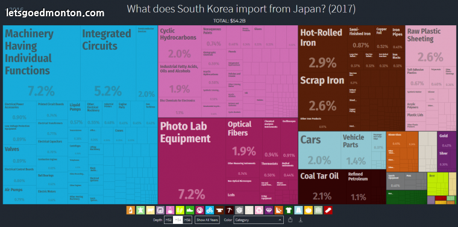Select the purple diamond Precious Metals icon
The image size is (458, 227).
pos(269,210)
